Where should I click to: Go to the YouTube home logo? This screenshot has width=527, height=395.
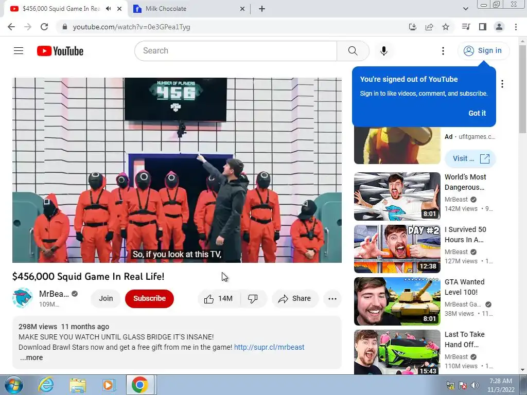click(x=60, y=51)
